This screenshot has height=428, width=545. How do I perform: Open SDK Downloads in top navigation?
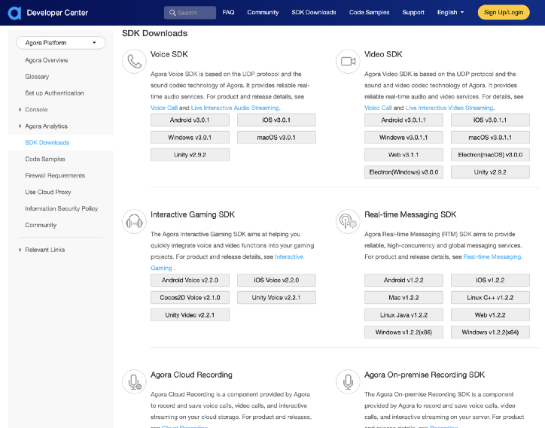314,13
